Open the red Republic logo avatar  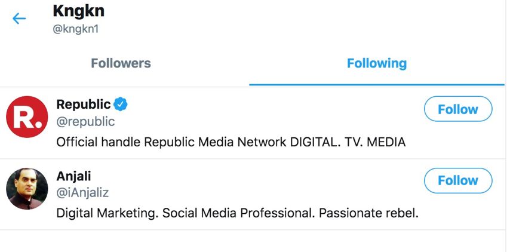[27, 117]
